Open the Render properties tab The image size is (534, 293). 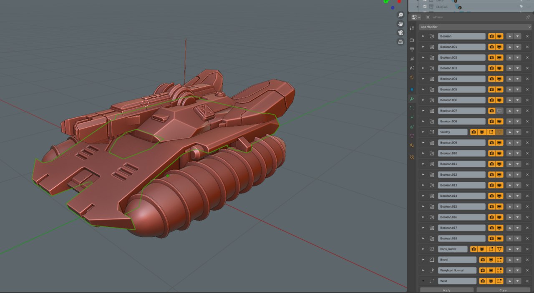412,40
